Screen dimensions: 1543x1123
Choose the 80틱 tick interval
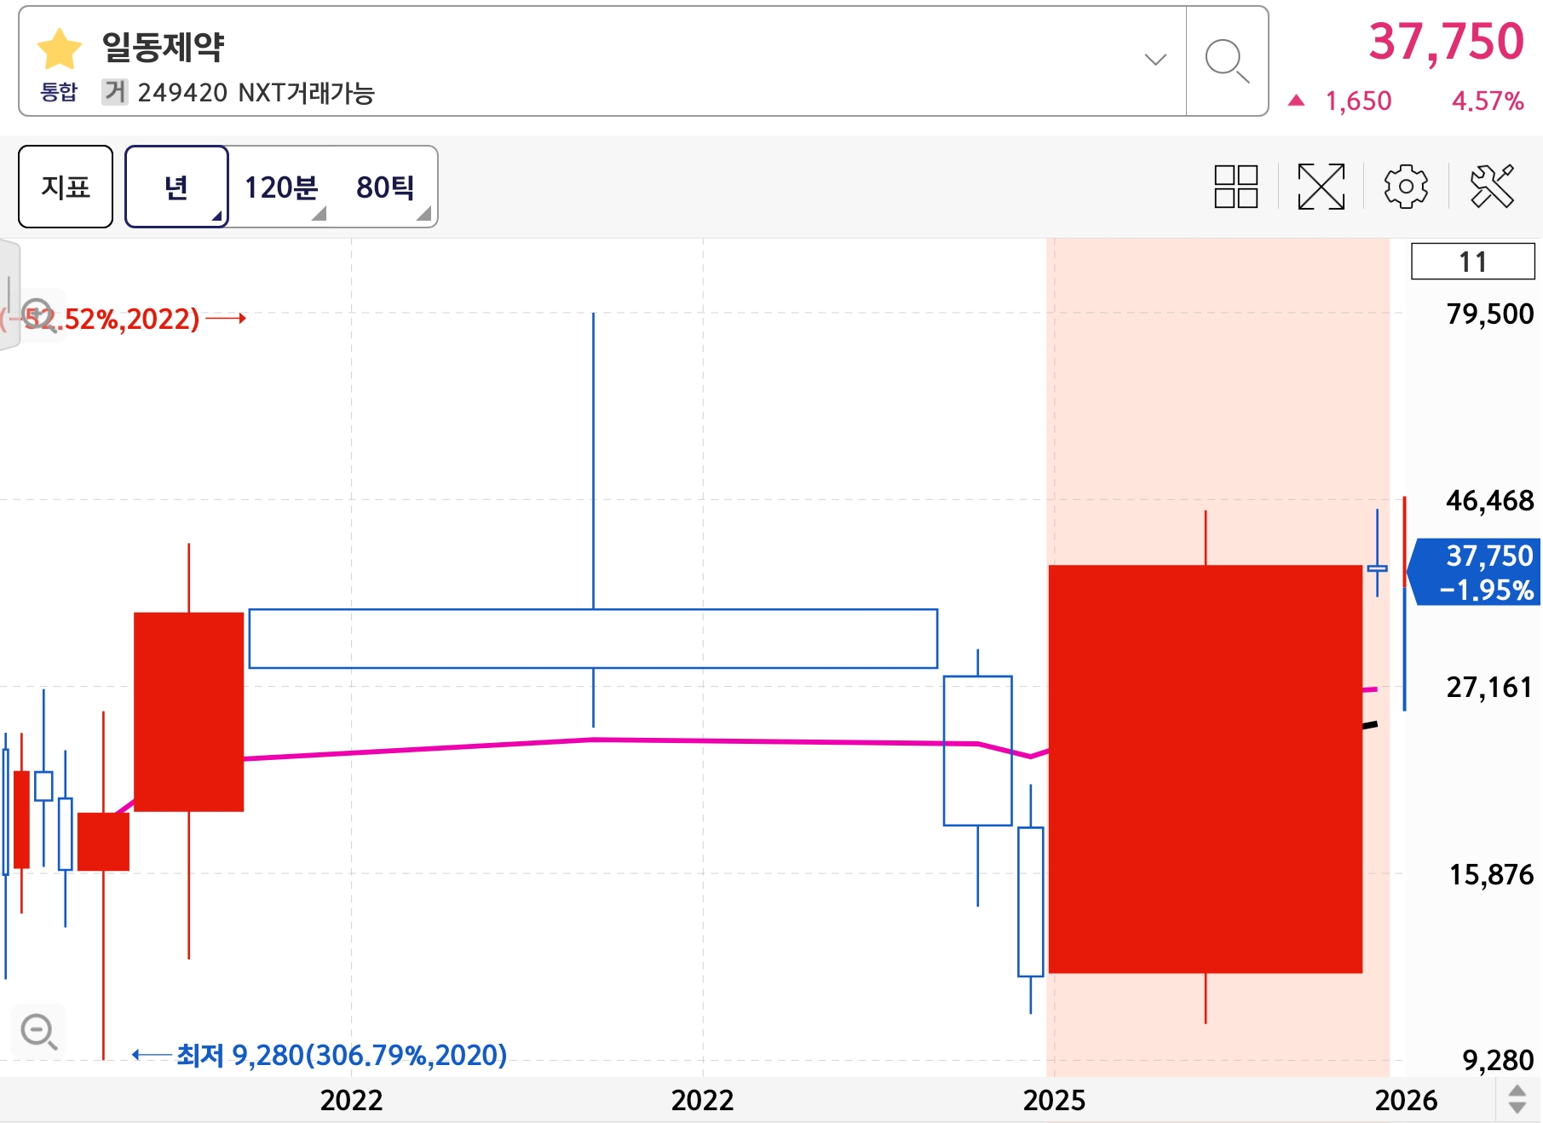[x=386, y=187]
